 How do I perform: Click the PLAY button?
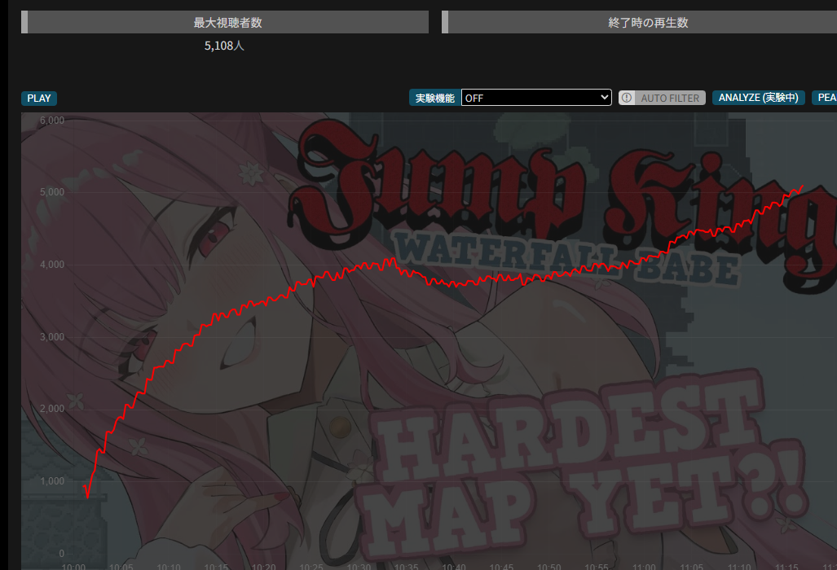click(x=39, y=98)
